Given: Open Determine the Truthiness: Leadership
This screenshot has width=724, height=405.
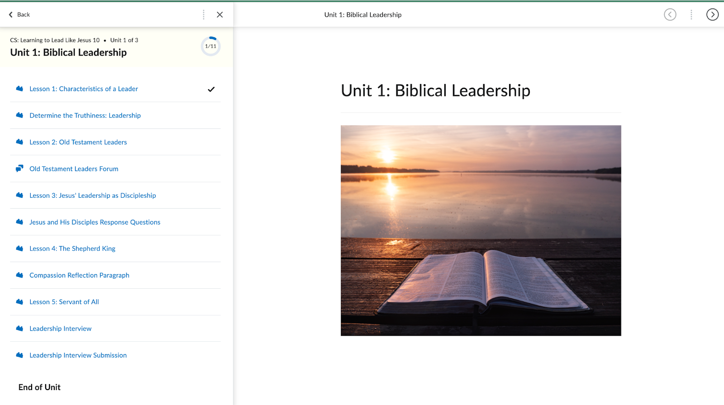Looking at the screenshot, I should (85, 116).
